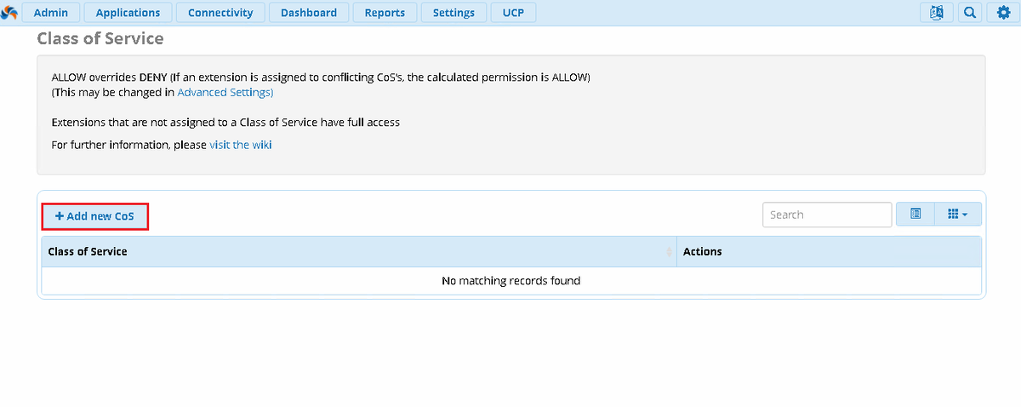This screenshot has height=407, width=1021.
Task: Select the UCP menu item
Action: click(x=513, y=13)
